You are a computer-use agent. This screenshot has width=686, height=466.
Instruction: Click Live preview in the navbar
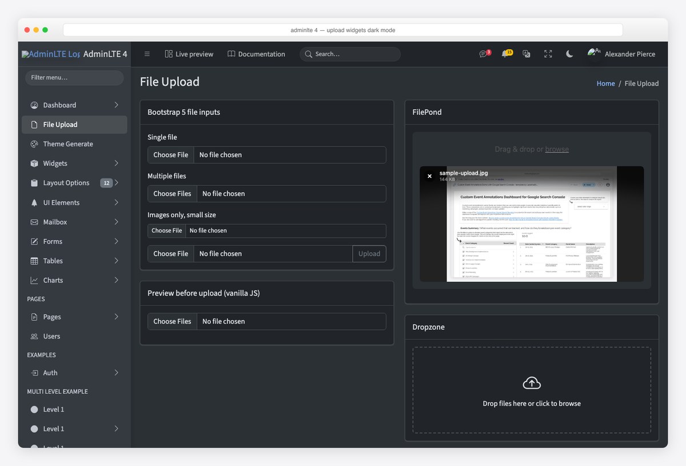(x=189, y=54)
